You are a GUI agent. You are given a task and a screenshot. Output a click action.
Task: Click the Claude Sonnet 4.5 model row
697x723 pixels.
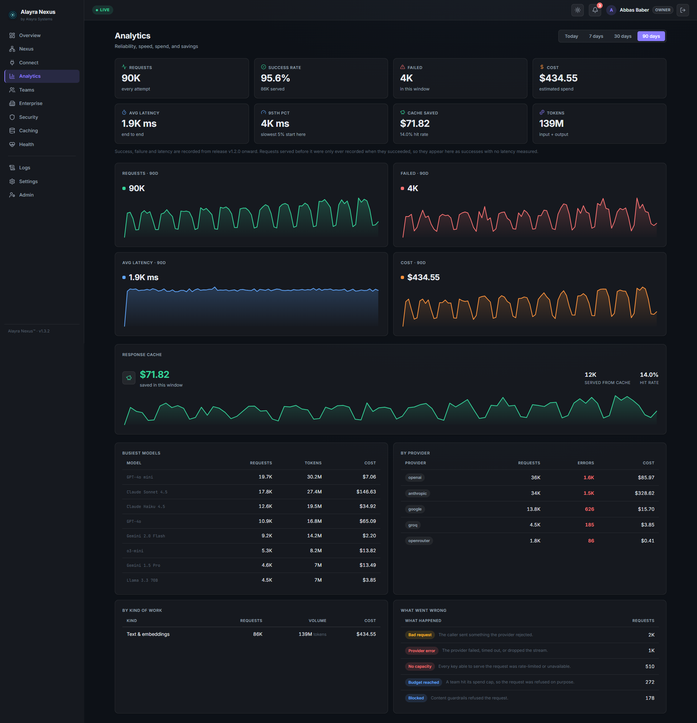[x=251, y=492]
